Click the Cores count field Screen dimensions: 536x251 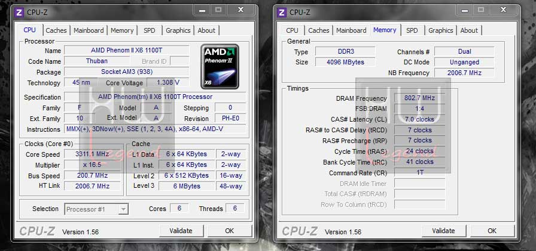pyautogui.click(x=179, y=209)
